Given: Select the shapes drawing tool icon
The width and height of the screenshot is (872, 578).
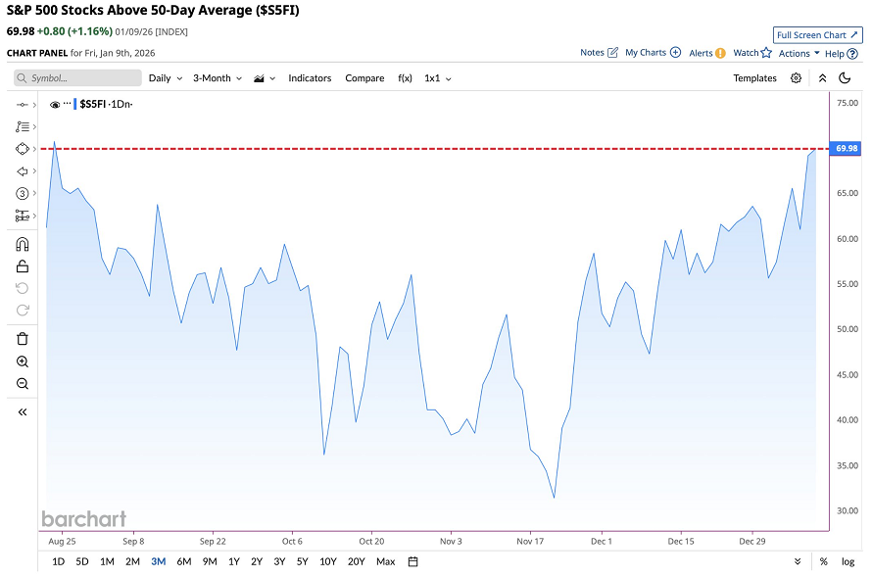Looking at the screenshot, I should tap(23, 149).
